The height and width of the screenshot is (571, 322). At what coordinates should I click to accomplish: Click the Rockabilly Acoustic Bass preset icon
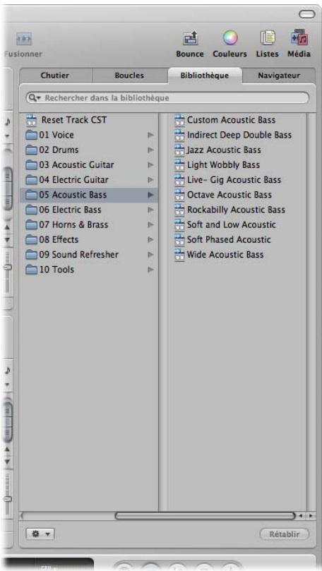(x=179, y=210)
